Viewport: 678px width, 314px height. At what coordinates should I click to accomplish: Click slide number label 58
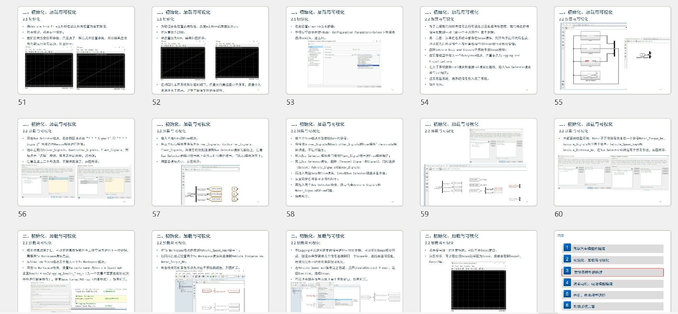tap(290, 214)
